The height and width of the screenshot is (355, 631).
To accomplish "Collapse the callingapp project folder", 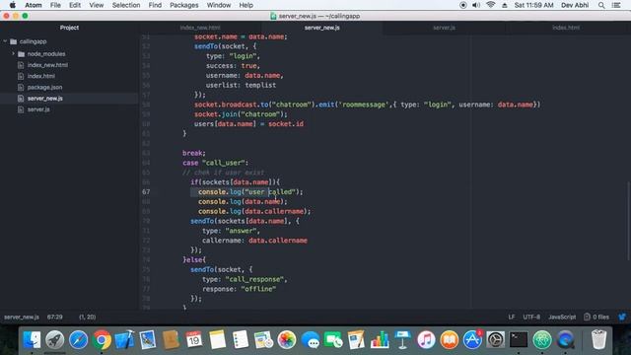I will pyautogui.click(x=5, y=41).
